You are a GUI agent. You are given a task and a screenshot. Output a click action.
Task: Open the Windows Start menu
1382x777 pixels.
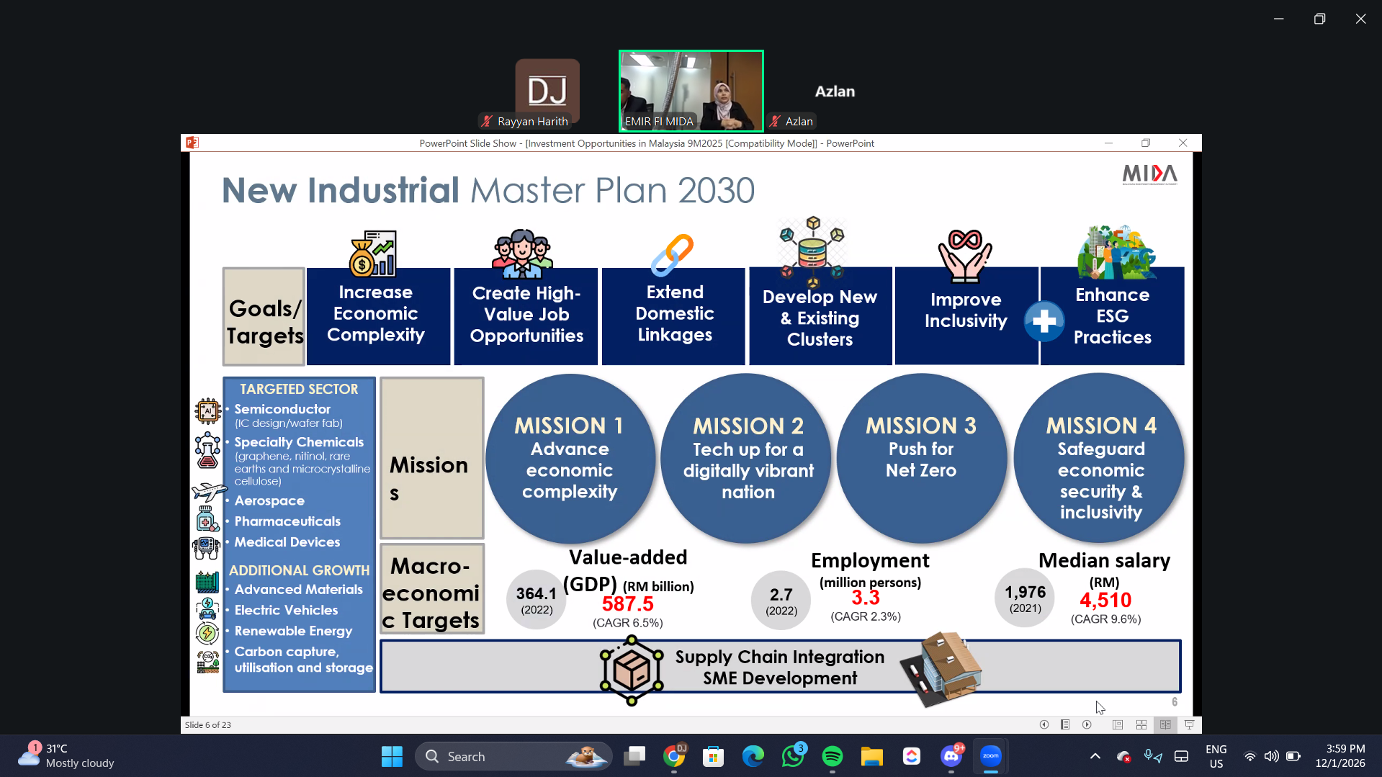[392, 756]
